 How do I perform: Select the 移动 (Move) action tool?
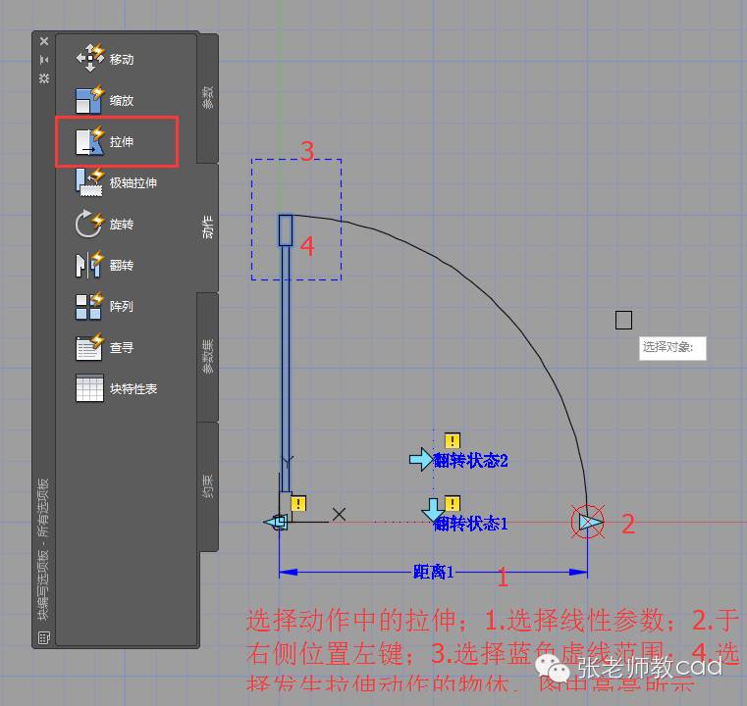point(106,58)
